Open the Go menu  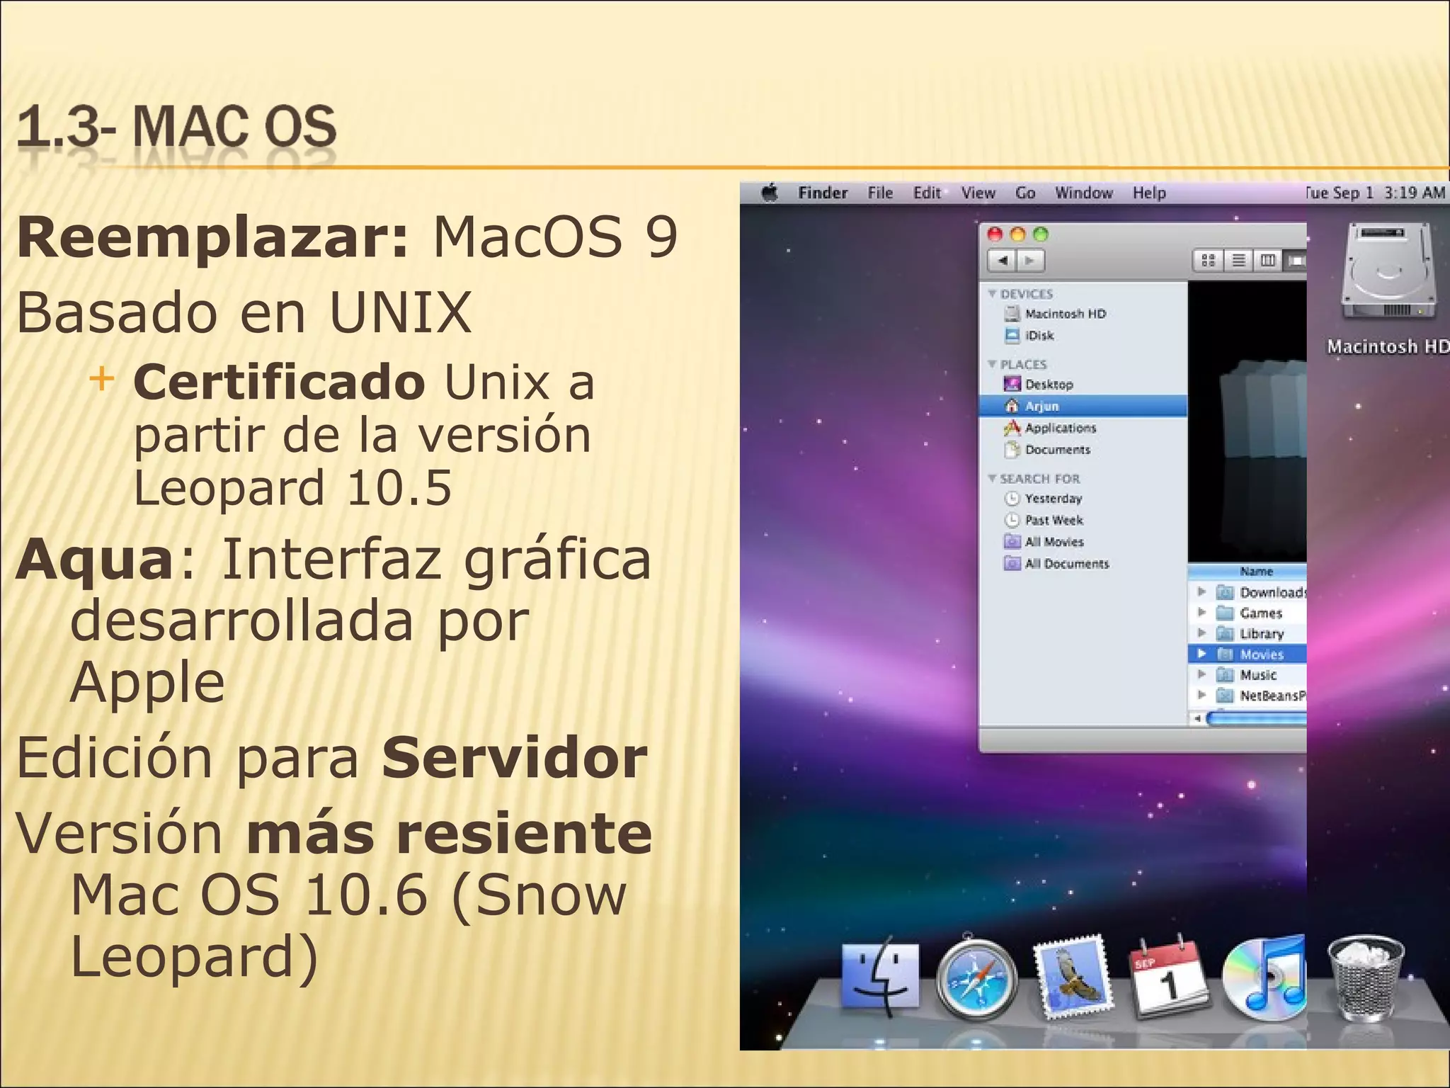1025,193
